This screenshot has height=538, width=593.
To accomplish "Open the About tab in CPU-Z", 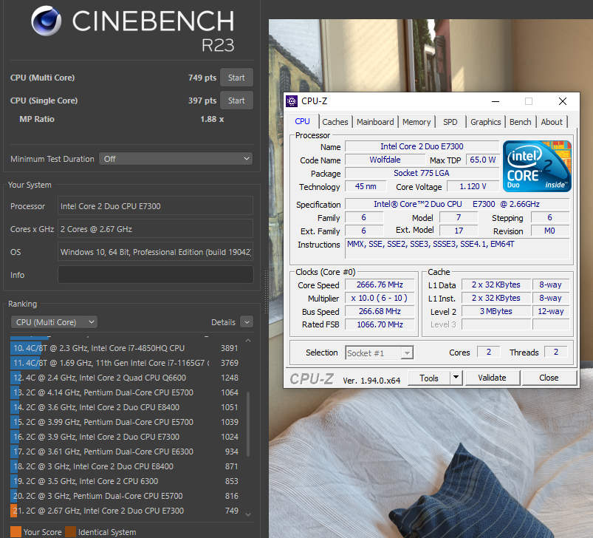I will [552, 122].
